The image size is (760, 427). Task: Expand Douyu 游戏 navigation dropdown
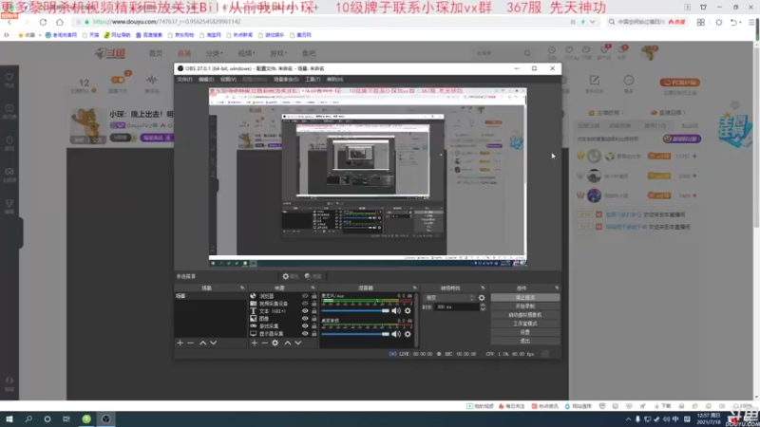pos(278,53)
